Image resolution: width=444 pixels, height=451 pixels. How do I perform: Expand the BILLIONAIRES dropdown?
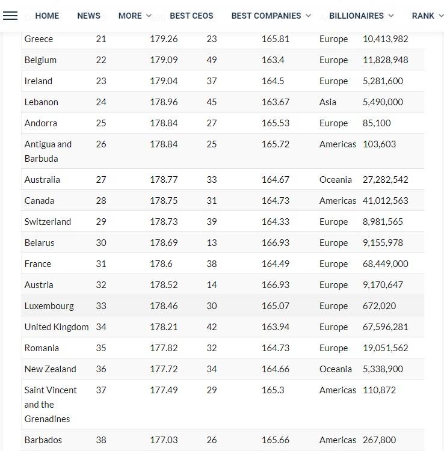click(361, 16)
